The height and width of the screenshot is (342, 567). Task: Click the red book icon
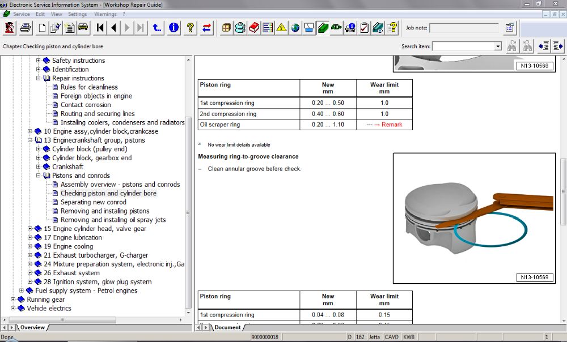pyautogui.click(x=254, y=28)
